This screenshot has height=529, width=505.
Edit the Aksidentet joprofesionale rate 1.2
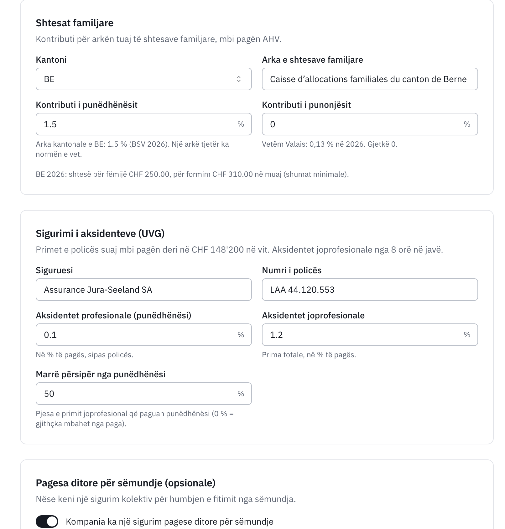tap(370, 335)
